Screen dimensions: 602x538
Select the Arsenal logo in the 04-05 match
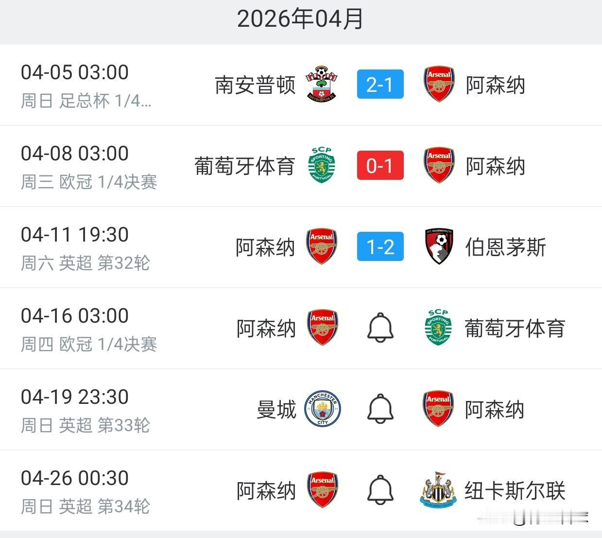tap(438, 84)
